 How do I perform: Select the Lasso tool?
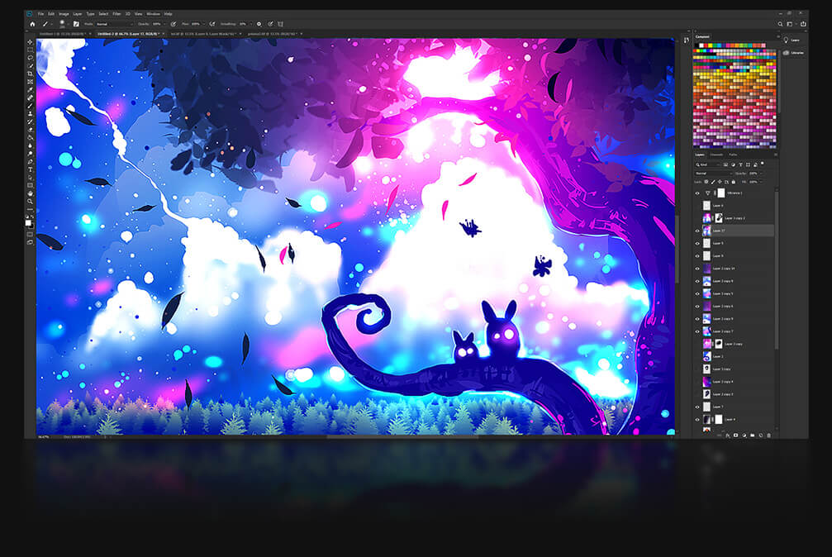(31, 58)
